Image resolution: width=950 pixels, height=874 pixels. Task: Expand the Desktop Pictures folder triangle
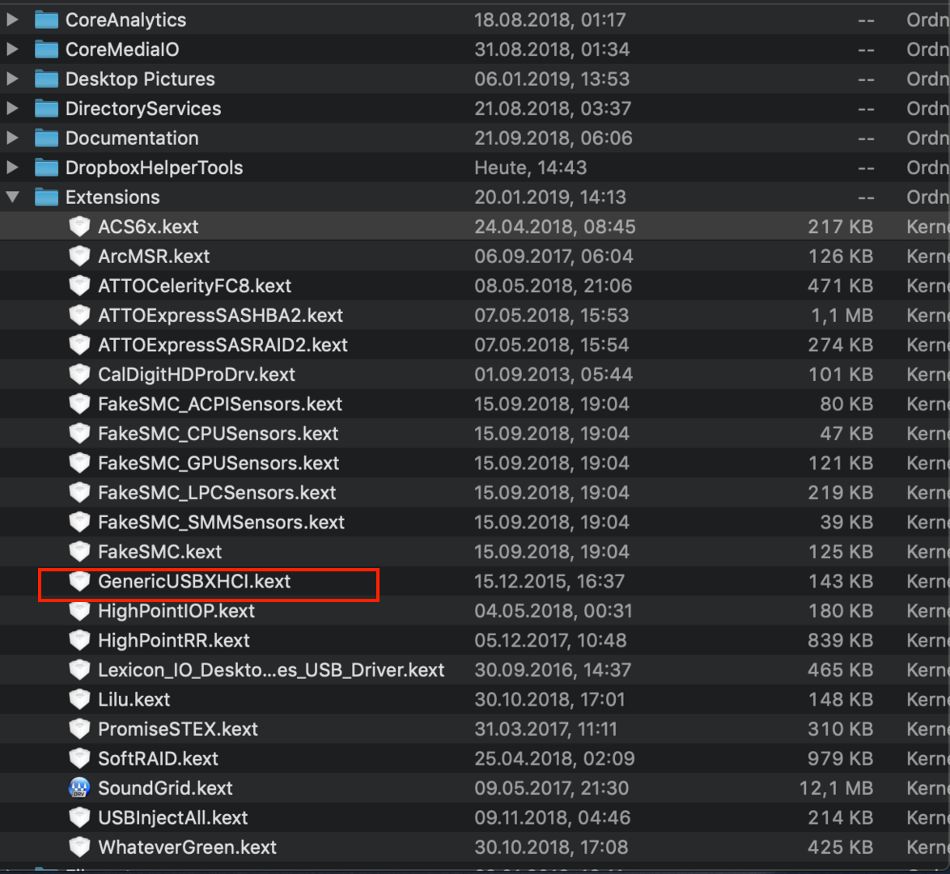pyautogui.click(x=12, y=78)
